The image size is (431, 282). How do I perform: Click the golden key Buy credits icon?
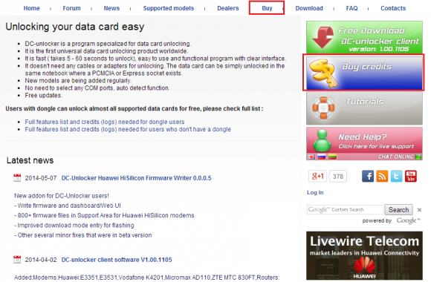tap(323, 73)
